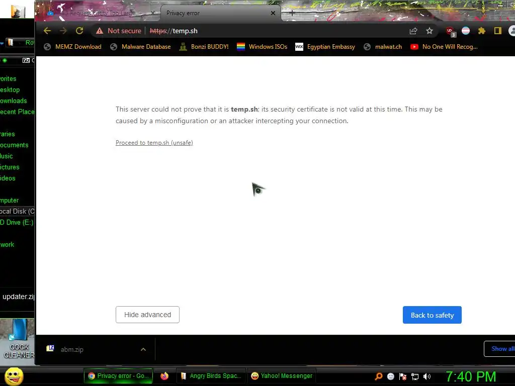Select Recent Places in Explorer sidebar
This screenshot has width=515, height=386.
click(17, 112)
